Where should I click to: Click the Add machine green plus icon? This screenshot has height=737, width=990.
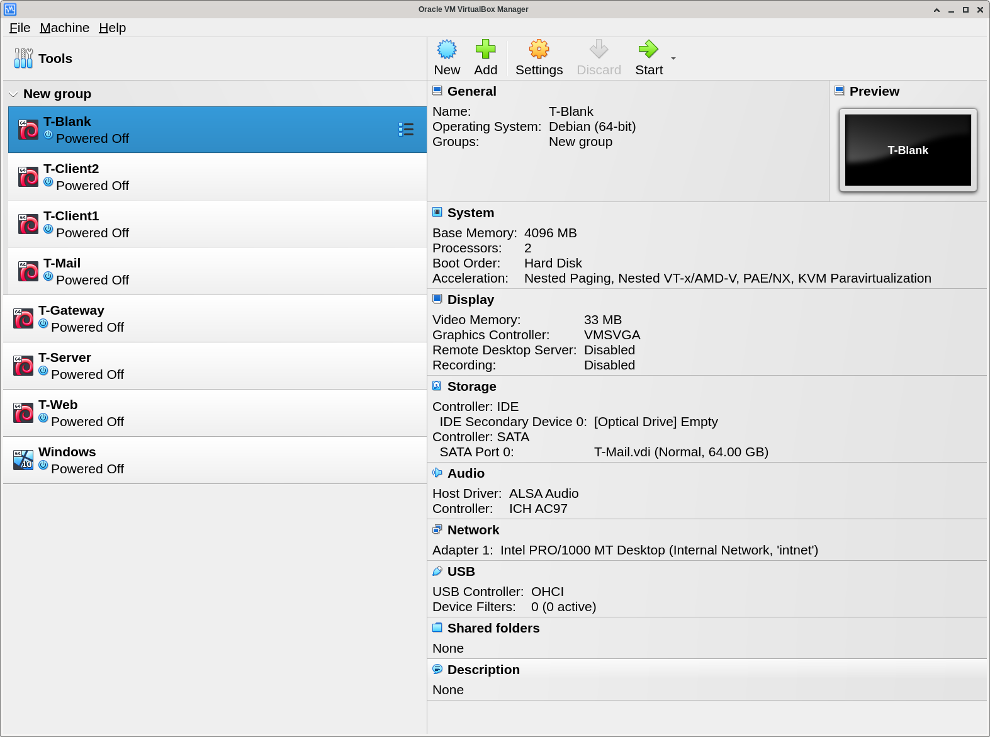pos(485,49)
